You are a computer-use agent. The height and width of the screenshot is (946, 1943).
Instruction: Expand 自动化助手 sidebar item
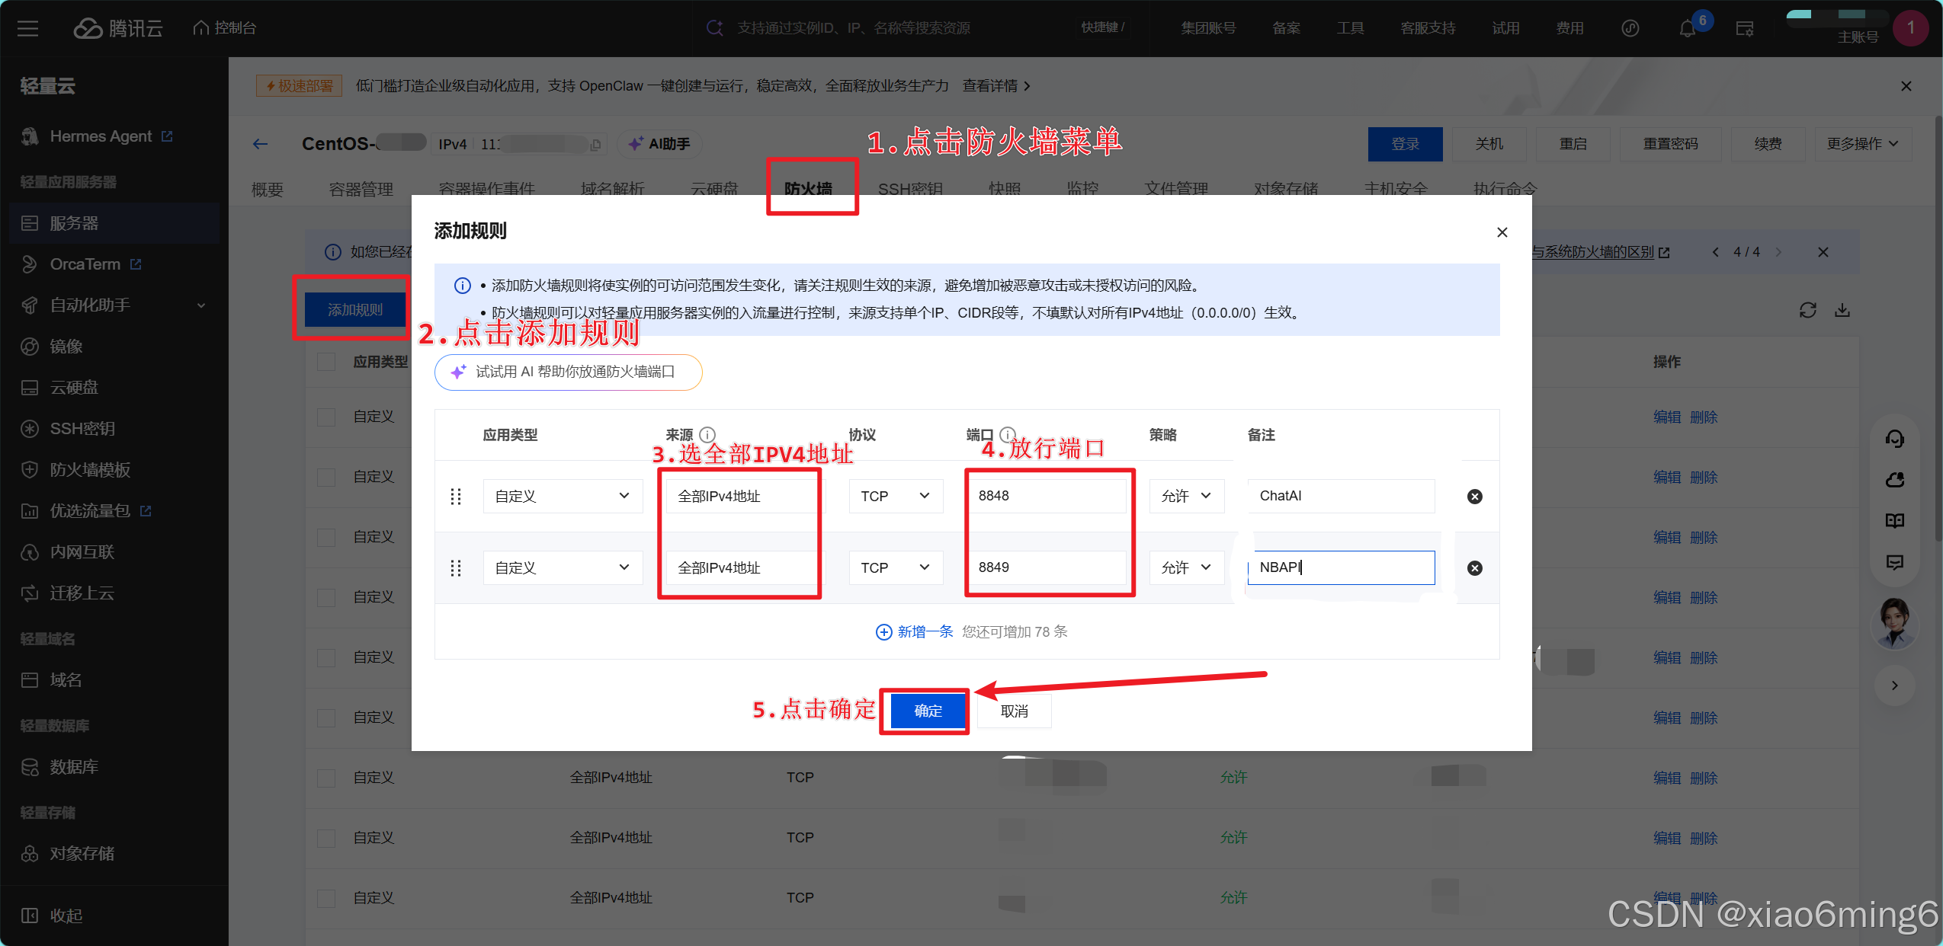click(114, 305)
